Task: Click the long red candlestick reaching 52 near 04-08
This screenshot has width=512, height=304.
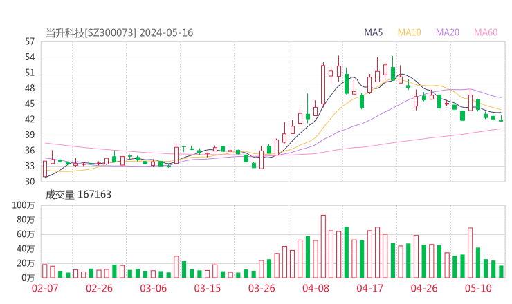Action: click(323, 85)
